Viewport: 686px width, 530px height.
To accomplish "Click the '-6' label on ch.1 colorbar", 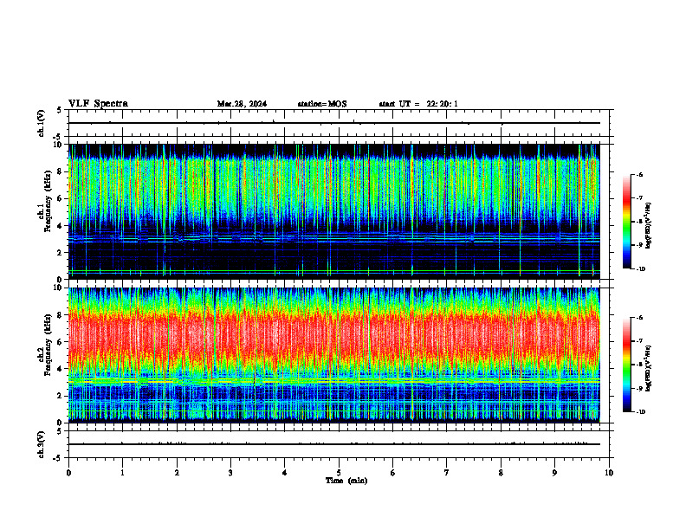I will click(x=640, y=175).
